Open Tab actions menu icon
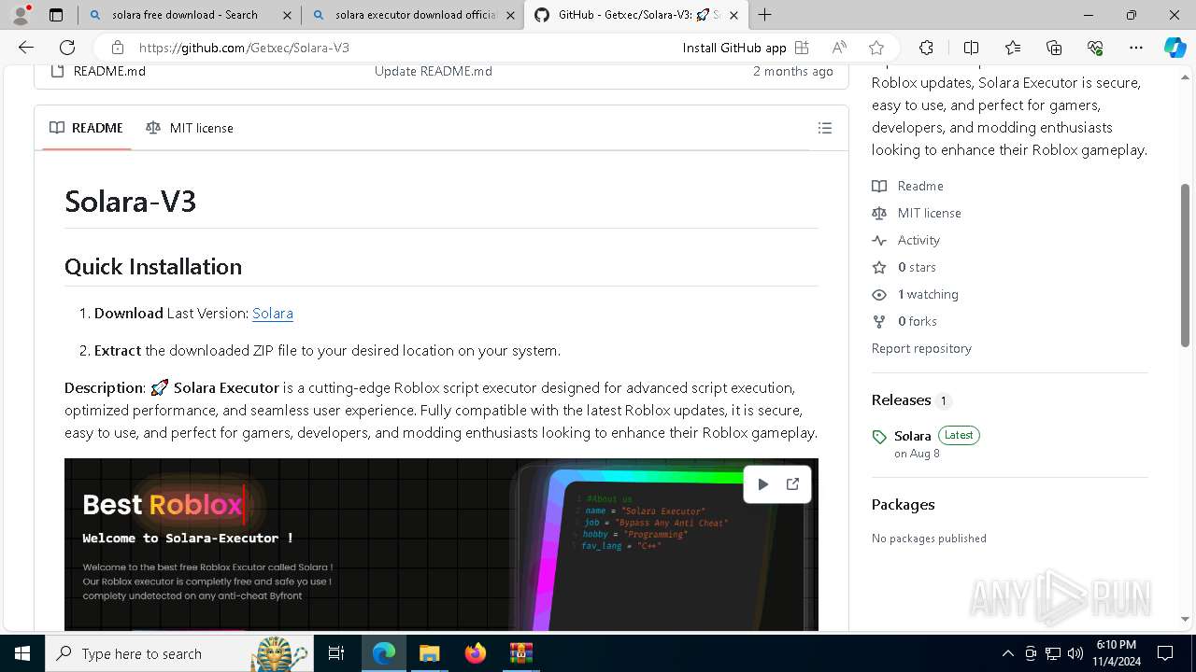Screen dimensions: 1196x672 (56, 15)
